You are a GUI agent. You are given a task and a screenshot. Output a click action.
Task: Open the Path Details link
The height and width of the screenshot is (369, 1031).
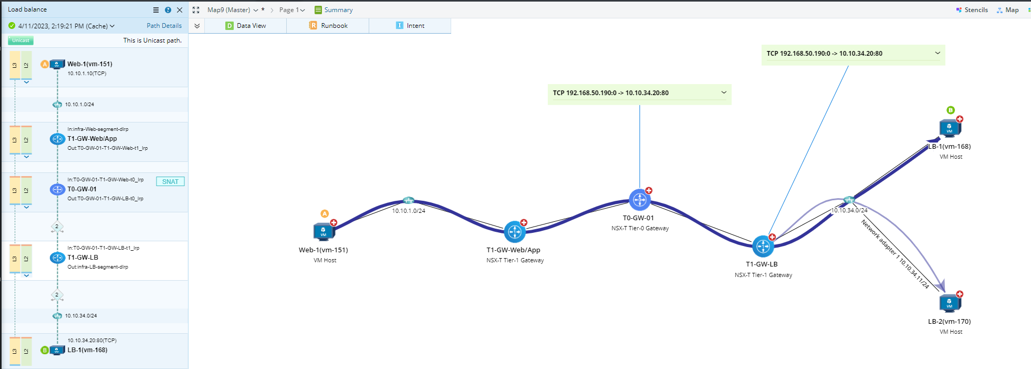(x=164, y=26)
